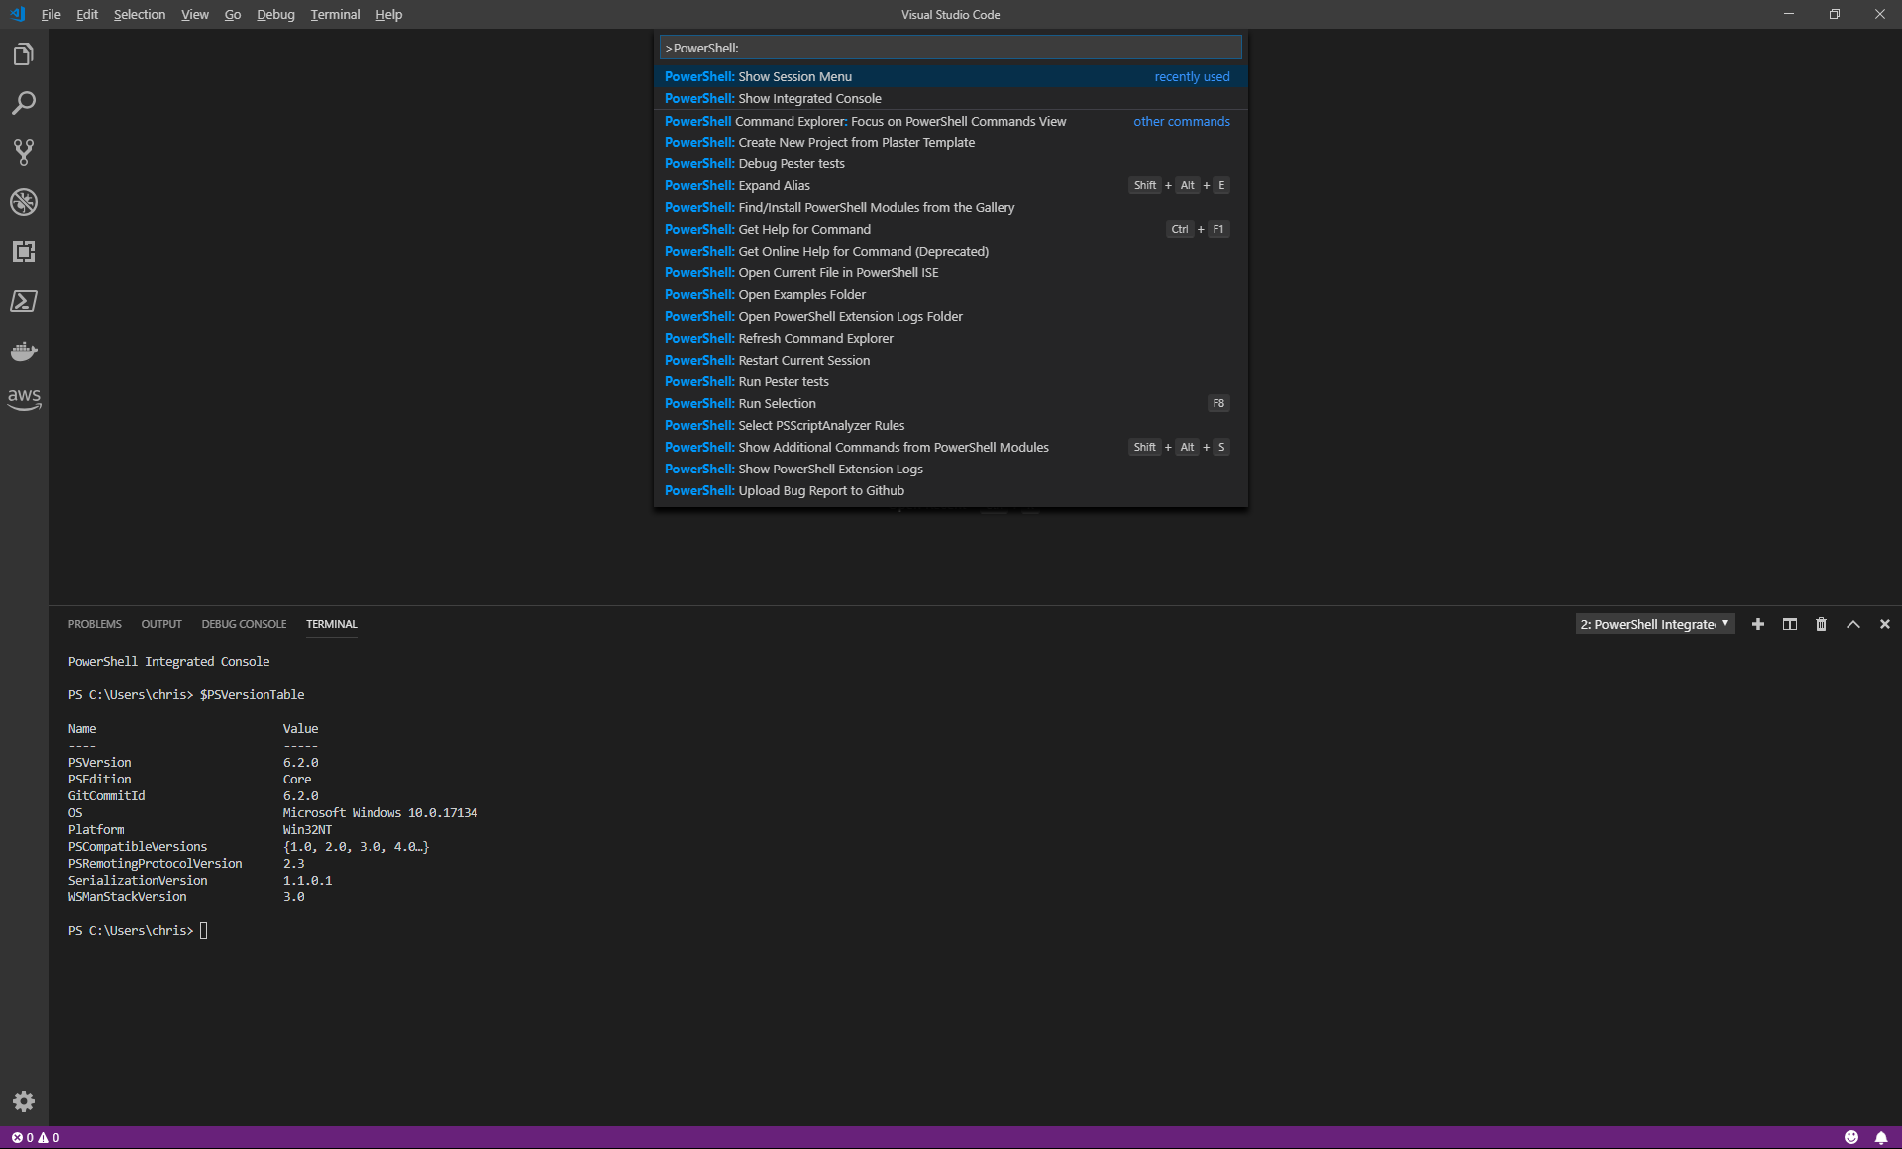Open the Debug view icon

point(24,202)
